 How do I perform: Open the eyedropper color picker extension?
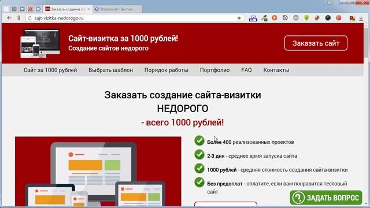(x=264, y=18)
